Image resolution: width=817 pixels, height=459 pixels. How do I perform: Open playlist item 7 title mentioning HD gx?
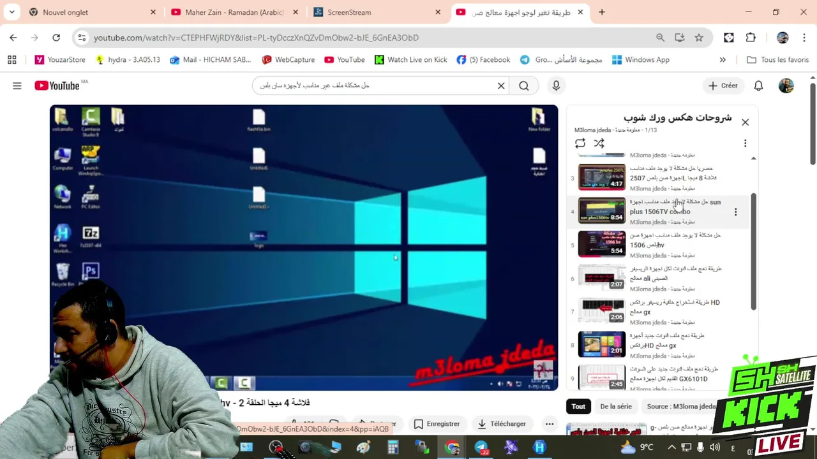pos(675,307)
